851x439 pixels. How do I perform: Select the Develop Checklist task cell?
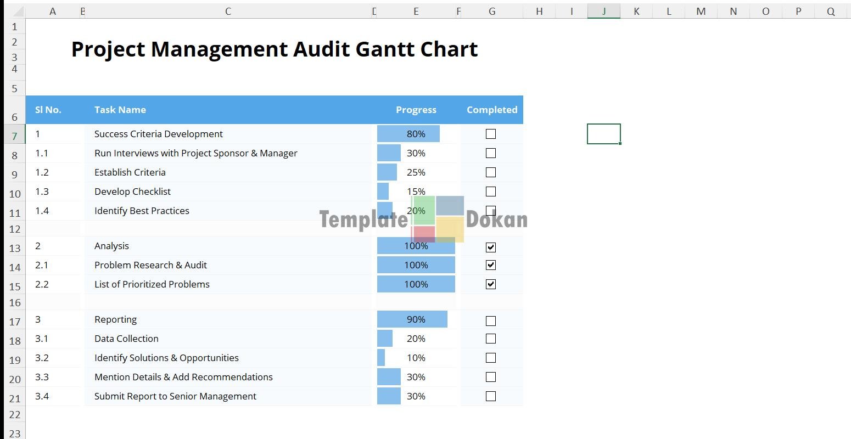click(x=132, y=192)
